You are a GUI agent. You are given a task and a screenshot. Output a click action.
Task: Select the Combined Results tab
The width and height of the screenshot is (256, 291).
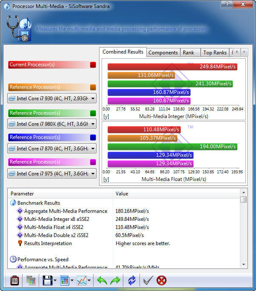pyautogui.click(x=123, y=52)
